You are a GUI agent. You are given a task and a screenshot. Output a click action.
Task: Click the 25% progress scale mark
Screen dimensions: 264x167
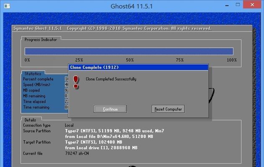(79, 60)
